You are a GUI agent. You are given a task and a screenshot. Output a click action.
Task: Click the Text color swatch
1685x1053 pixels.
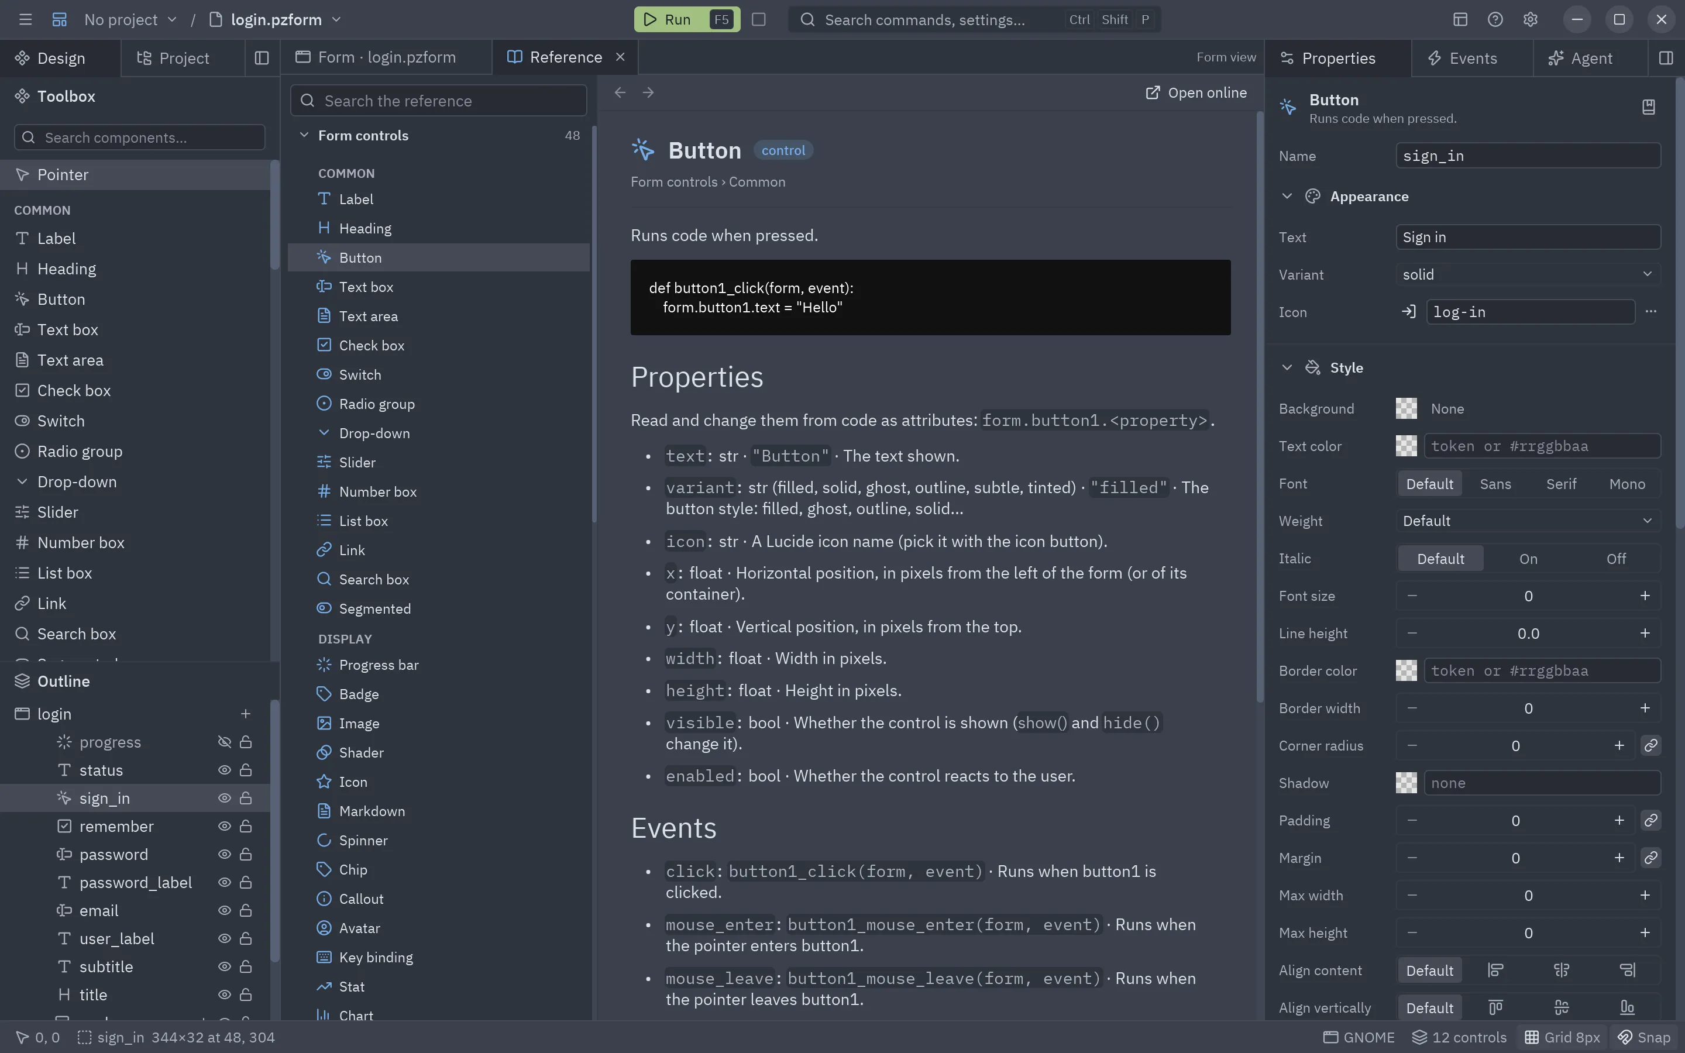1406,446
